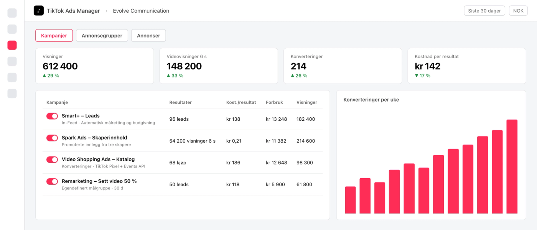The image size is (537, 230).
Task: Open the Video Shopping Ads – Katalog name
Action: (98, 159)
